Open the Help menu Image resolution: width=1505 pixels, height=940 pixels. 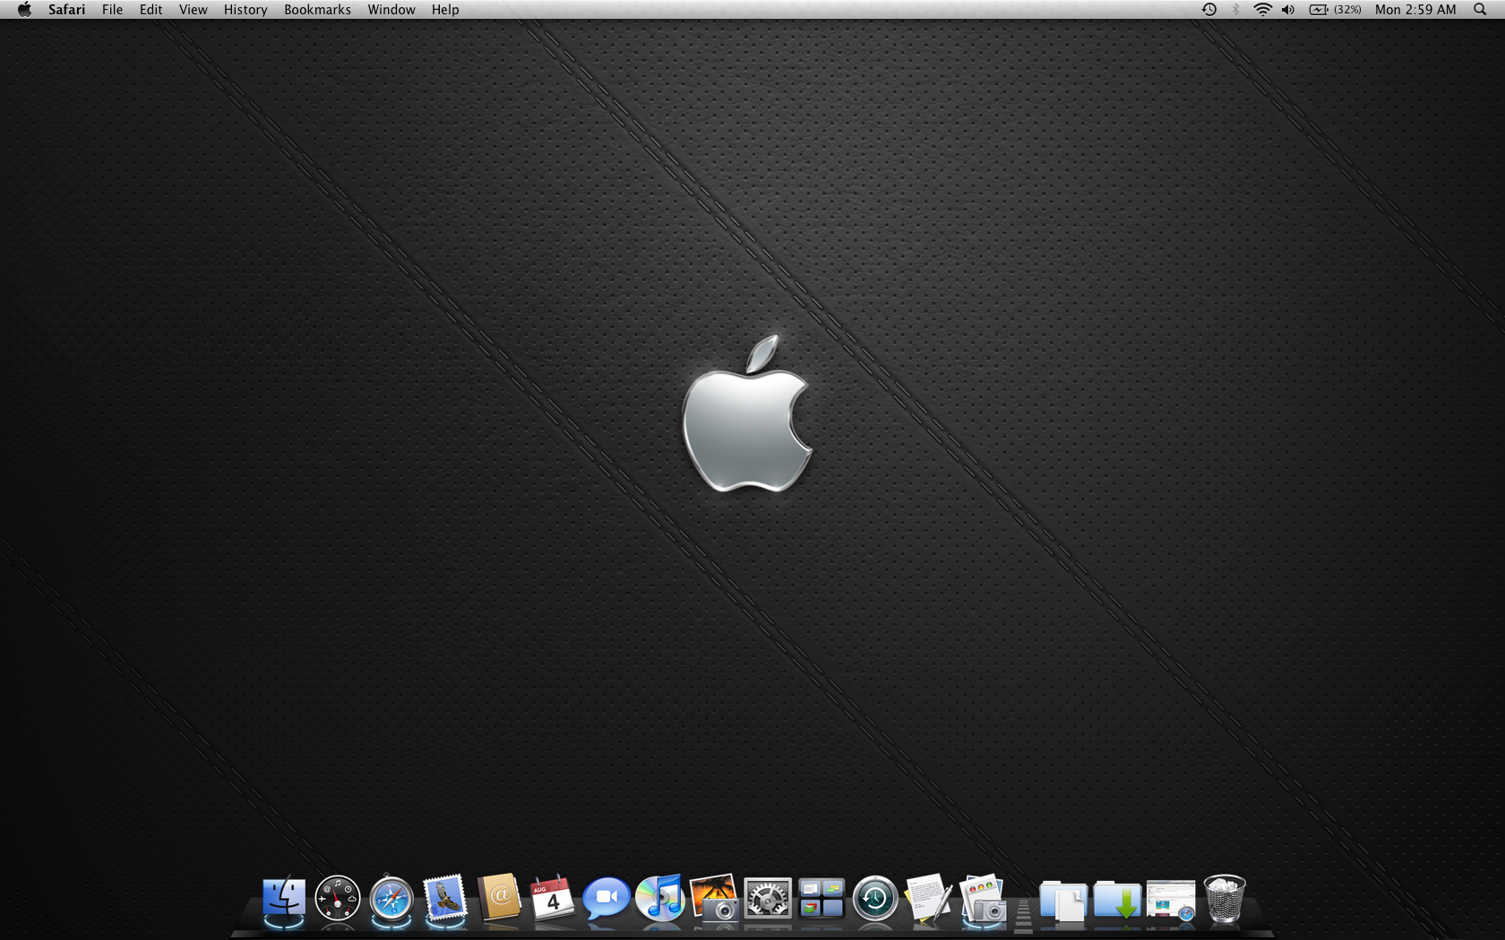(445, 10)
